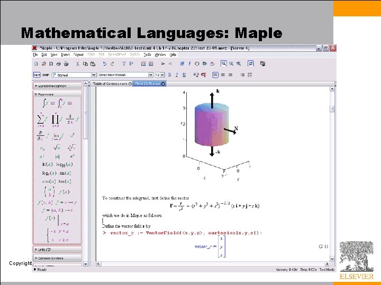
Task: Insert the cos(a) template
Action: (49, 181)
